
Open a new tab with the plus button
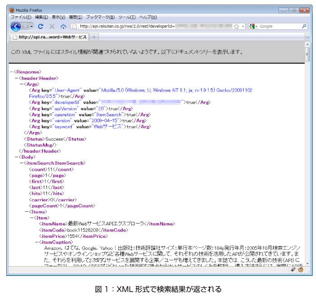point(94,37)
